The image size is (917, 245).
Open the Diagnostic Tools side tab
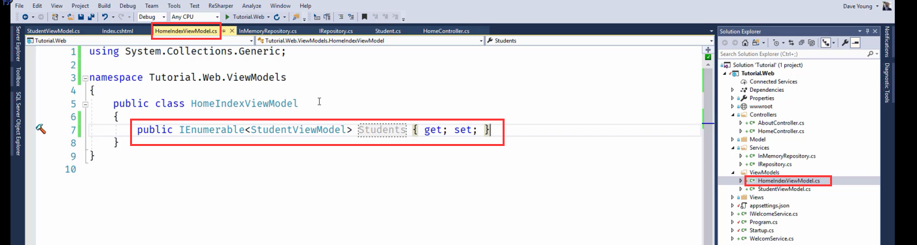[887, 83]
